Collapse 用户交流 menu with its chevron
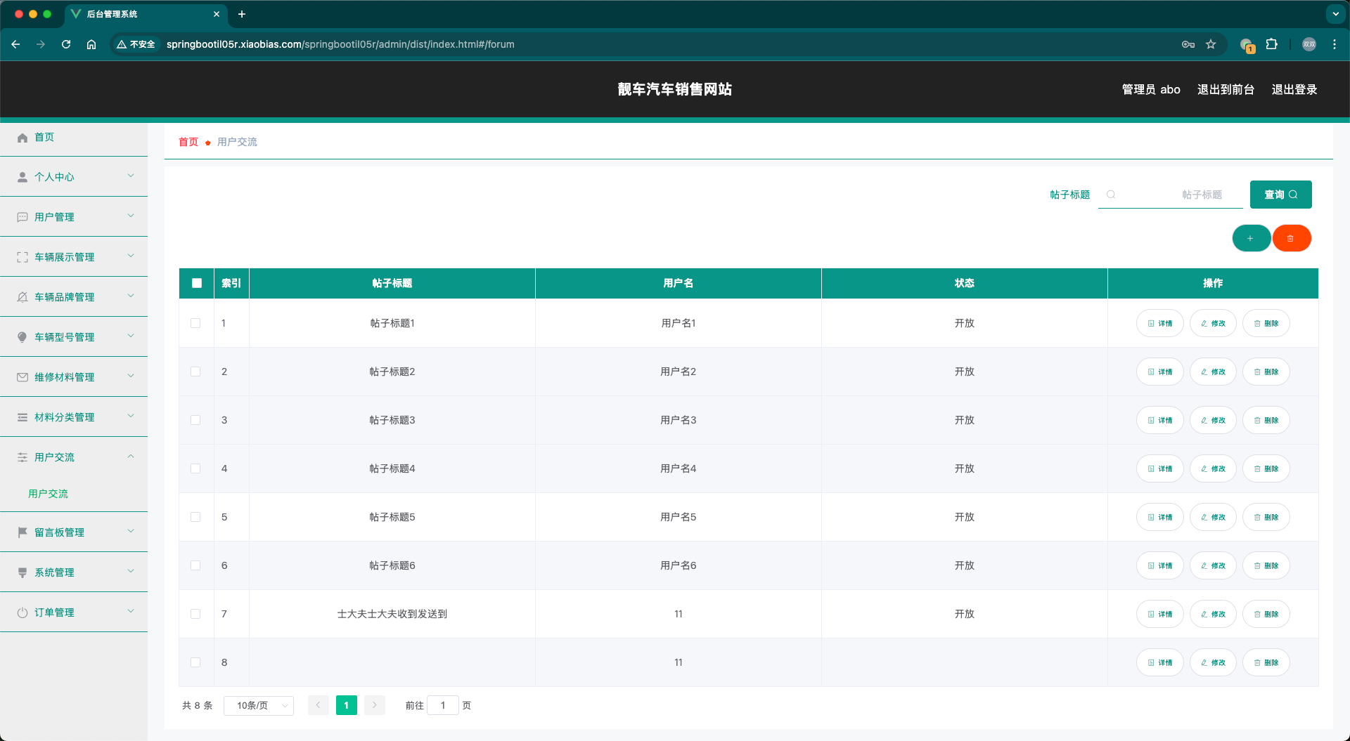Viewport: 1350px width, 741px height. coord(131,456)
